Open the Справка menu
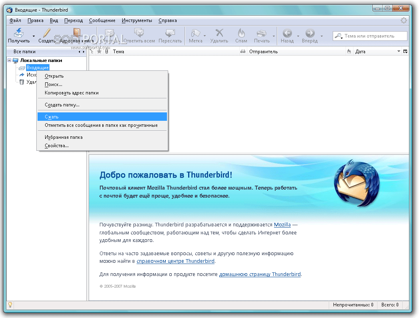 click(x=167, y=20)
